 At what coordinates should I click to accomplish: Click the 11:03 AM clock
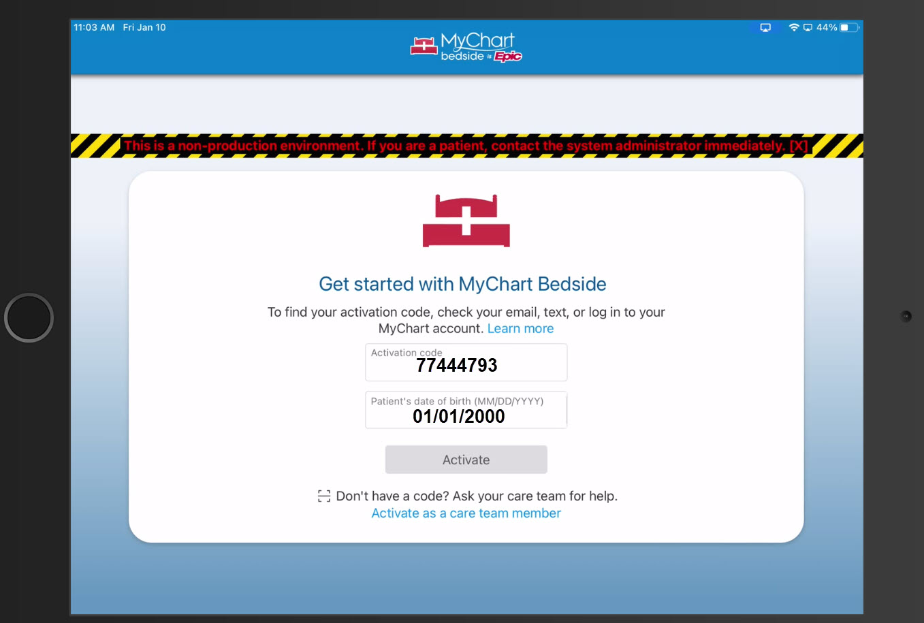(94, 27)
